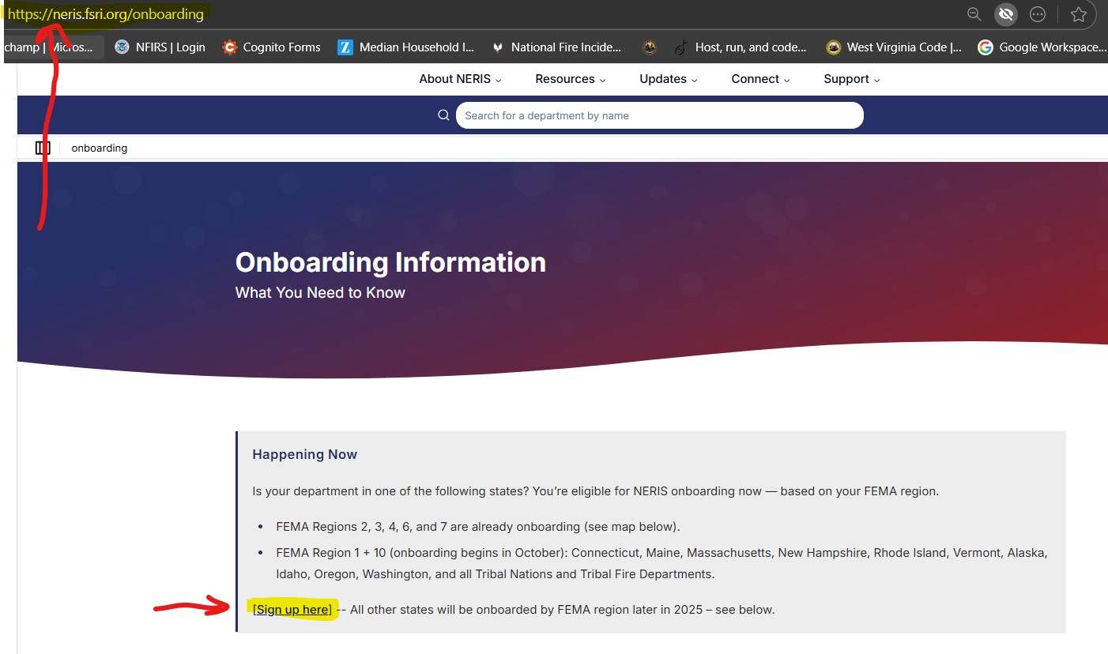
Task: Click the onboarding breadcrumb link
Action: coord(99,148)
